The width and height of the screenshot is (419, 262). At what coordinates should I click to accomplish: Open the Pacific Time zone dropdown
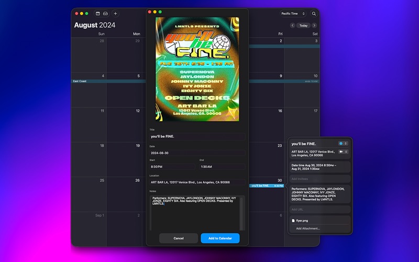(293, 14)
